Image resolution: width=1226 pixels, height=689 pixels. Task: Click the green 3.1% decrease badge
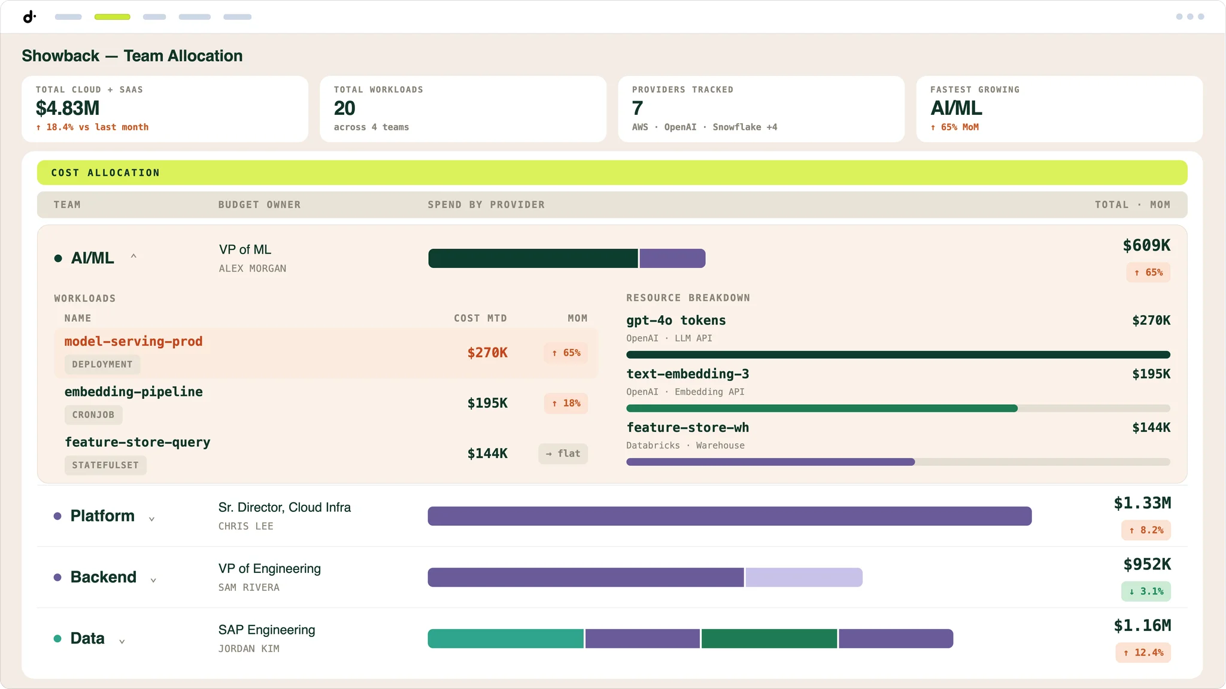coord(1146,592)
